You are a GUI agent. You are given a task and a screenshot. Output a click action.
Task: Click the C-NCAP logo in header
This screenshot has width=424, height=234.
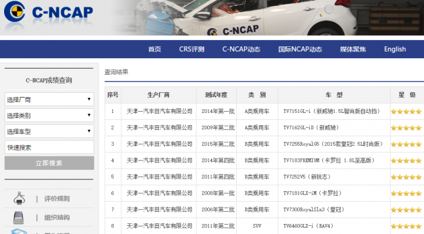tap(49, 12)
